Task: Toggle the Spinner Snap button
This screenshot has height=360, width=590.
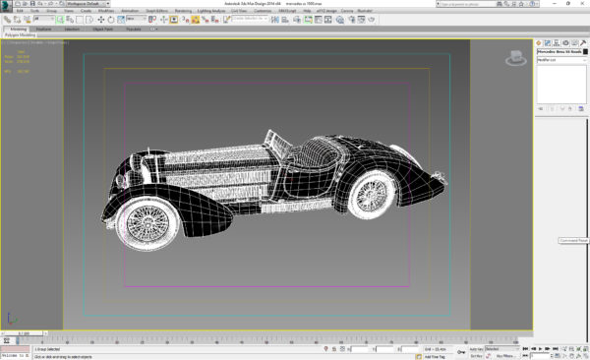Action: point(214,20)
